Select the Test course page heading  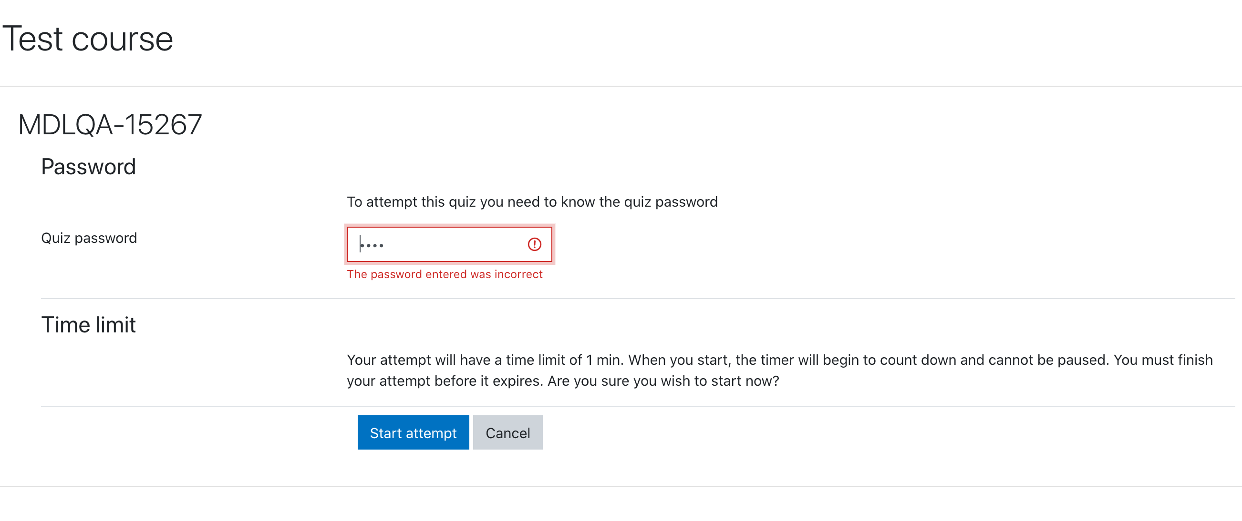tap(88, 39)
